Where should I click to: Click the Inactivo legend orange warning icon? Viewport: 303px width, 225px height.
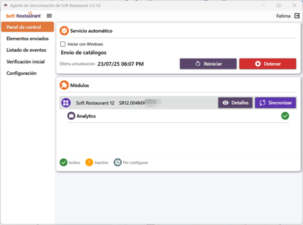point(89,162)
